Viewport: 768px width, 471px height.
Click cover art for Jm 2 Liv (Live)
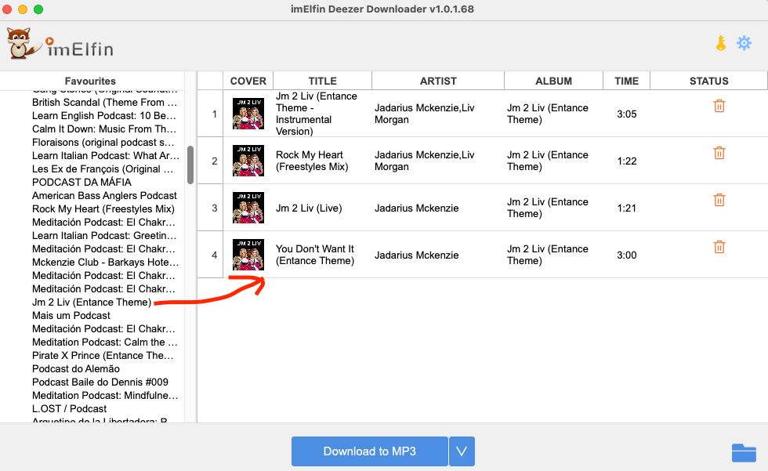point(248,208)
